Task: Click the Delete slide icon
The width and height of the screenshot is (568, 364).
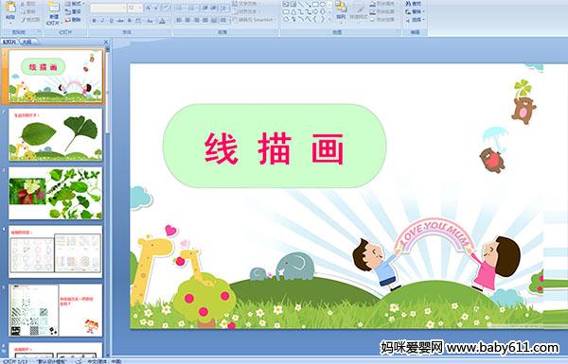Action: (x=73, y=20)
